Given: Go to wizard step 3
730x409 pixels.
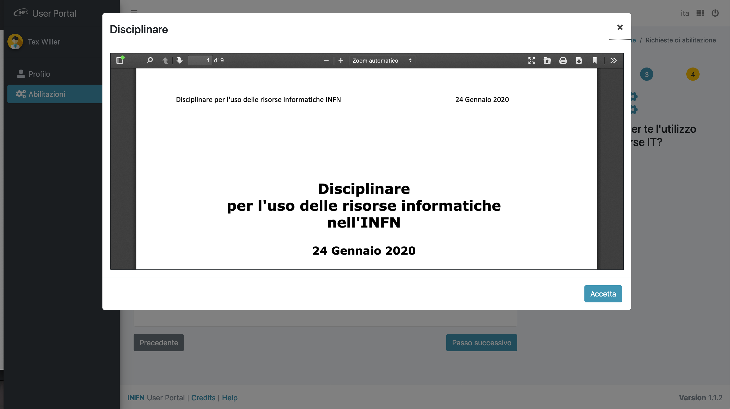Looking at the screenshot, I should 646,74.
